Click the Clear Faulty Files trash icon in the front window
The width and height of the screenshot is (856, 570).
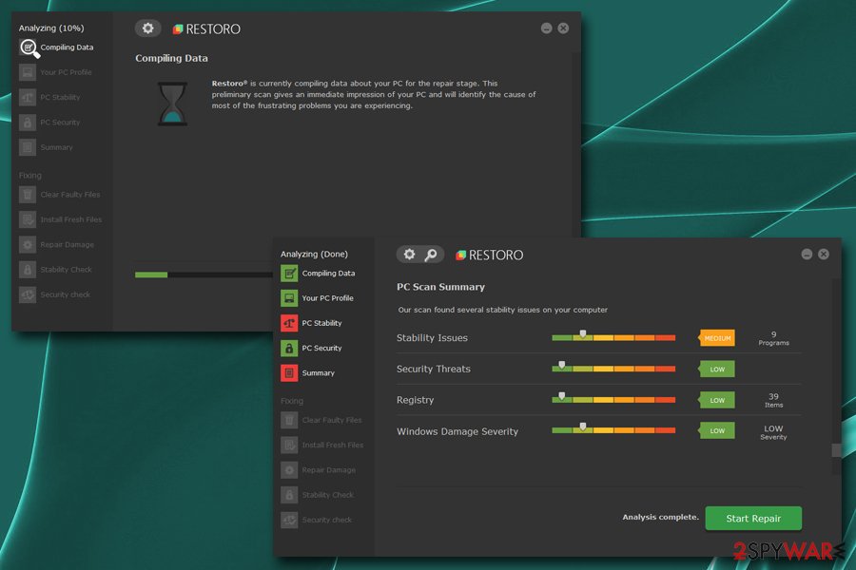point(289,420)
